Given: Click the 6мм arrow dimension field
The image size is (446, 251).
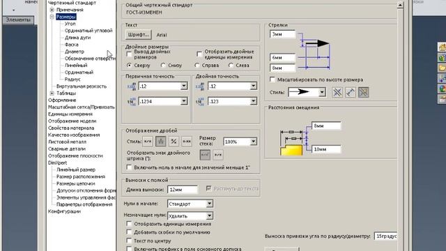Looking at the screenshot, I should click(283, 57).
